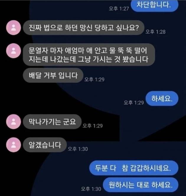This screenshot has width=186, height=196.
Task: Tap the timestamp left of 원하시는 대로 하세요.
Action: coord(91,189)
